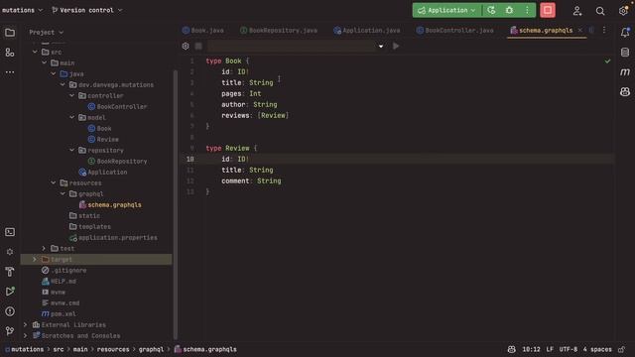Expand External Libraries node
This screenshot has width=635, height=357.
pyautogui.click(x=26, y=324)
